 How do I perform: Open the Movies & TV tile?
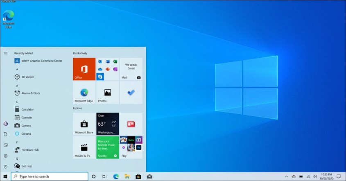84,147
